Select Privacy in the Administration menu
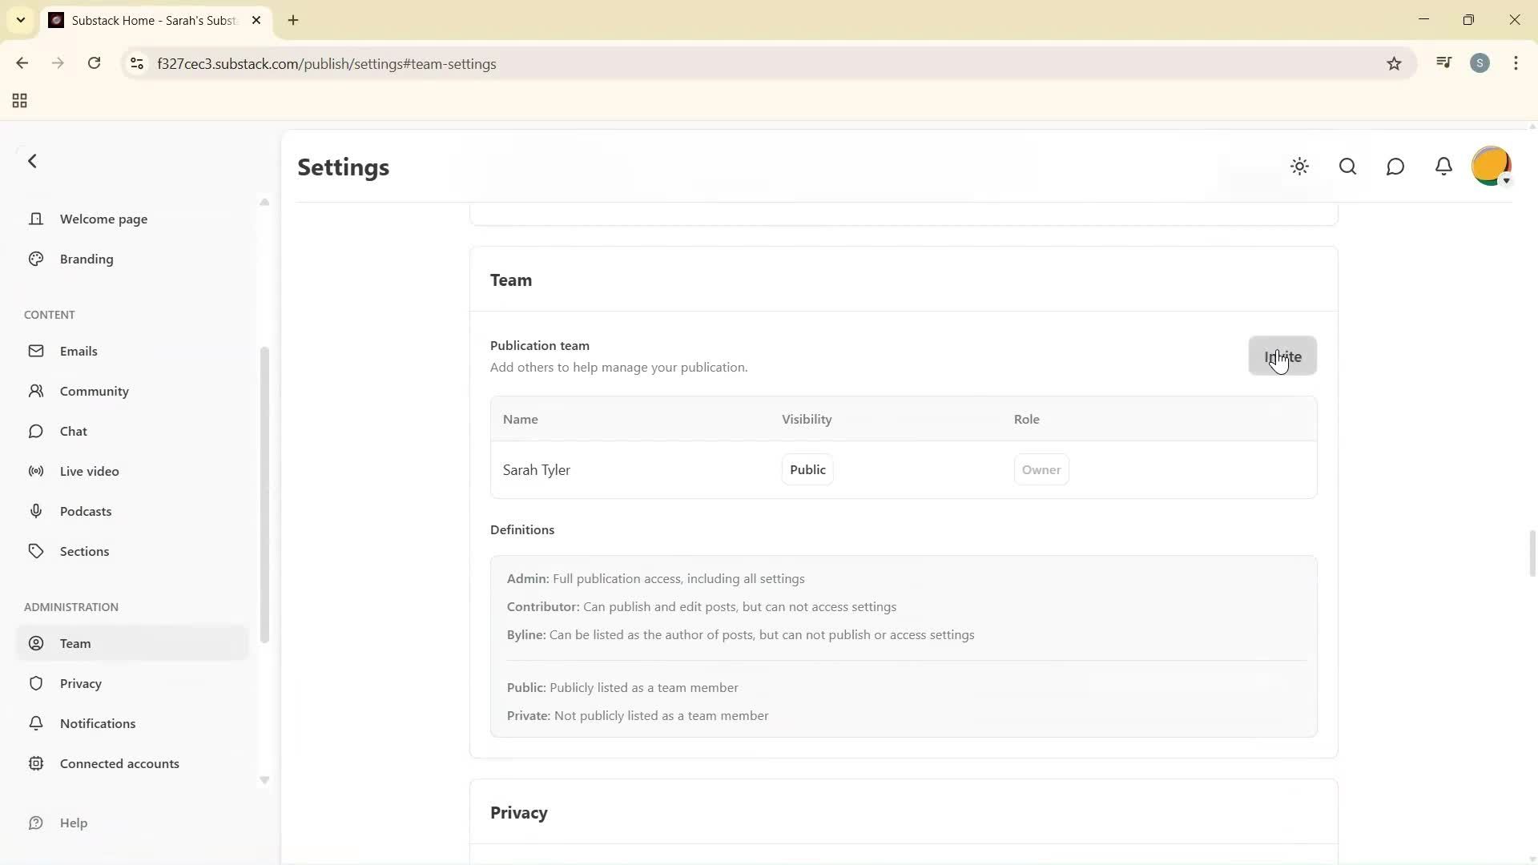Screen dimensions: 1538x865 (80, 683)
